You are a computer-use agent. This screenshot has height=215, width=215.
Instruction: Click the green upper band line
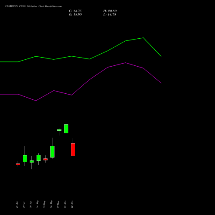pyautogui.click(x=80, y=58)
